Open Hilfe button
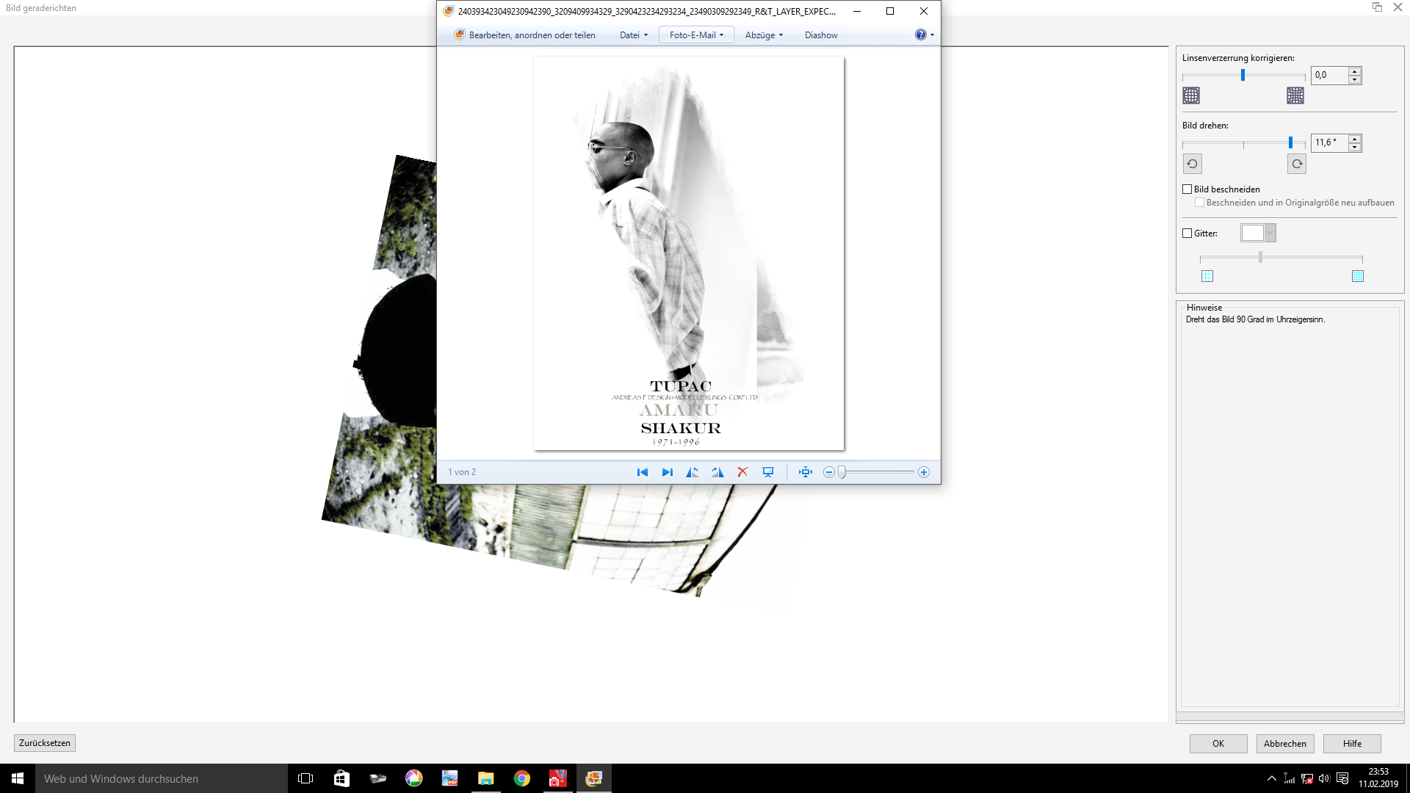This screenshot has width=1410, height=793. (1352, 744)
